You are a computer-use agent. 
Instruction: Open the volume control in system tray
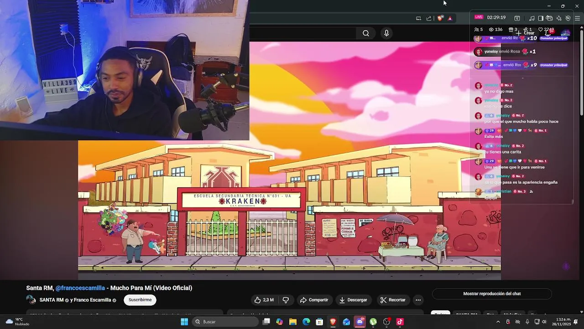tap(544, 322)
